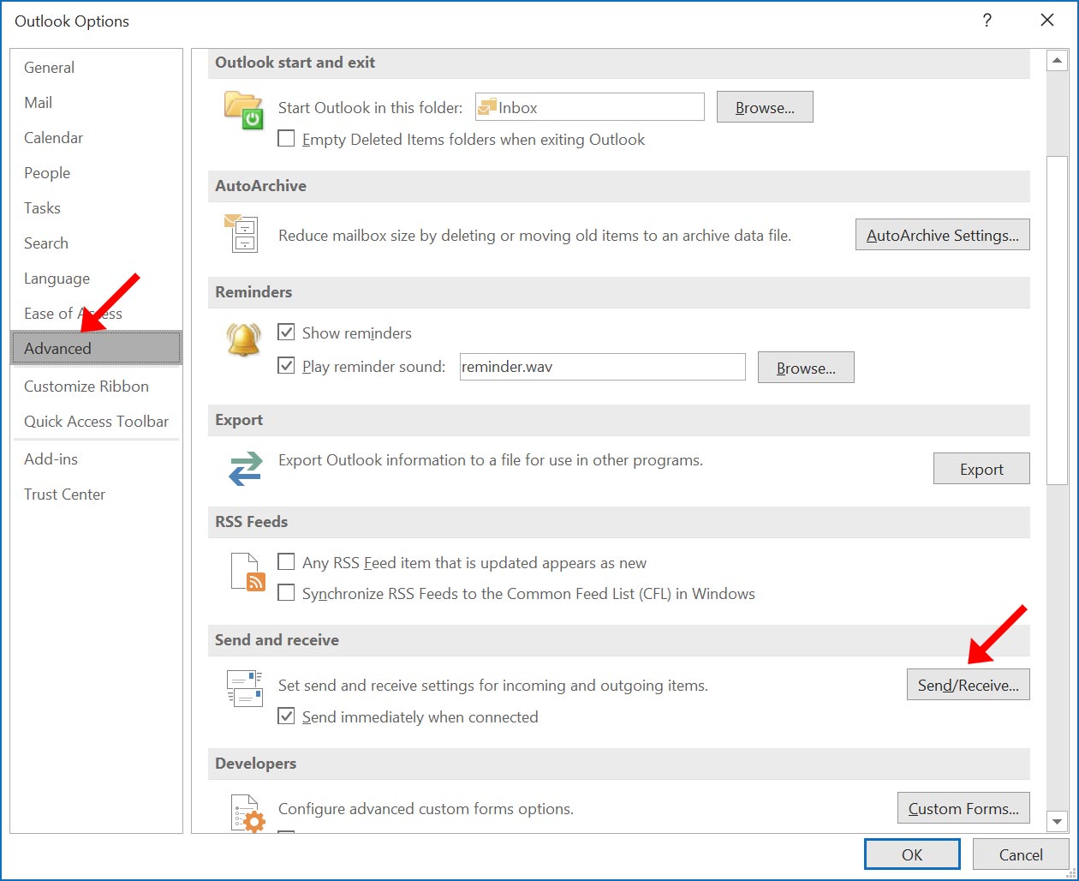This screenshot has height=881, width=1079.
Task: Click the 'Reminders' section header
Action: click(618, 292)
